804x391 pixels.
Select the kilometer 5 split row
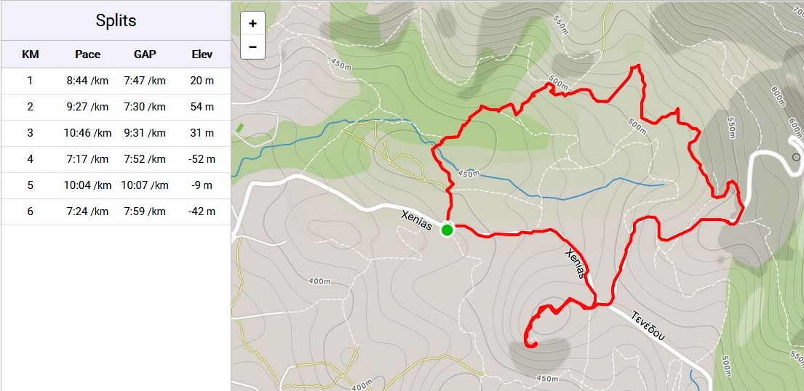click(116, 185)
